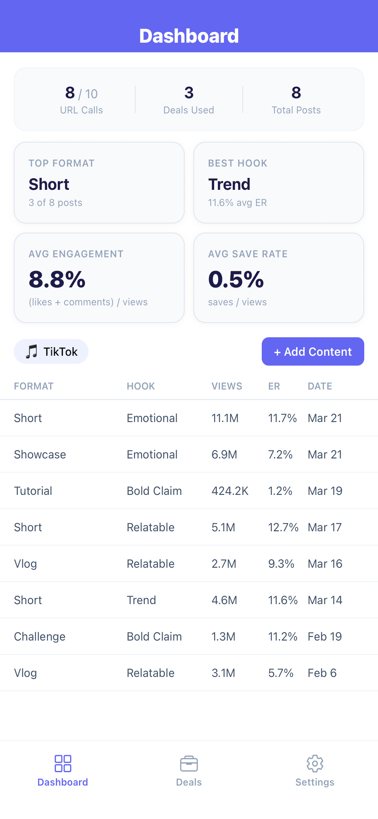Open the Tutorial Bold Claim post row
The image size is (378, 819).
tap(189, 491)
